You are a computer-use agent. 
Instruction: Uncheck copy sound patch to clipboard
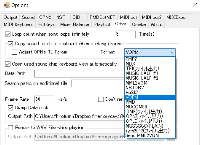pyautogui.click(x=11, y=44)
